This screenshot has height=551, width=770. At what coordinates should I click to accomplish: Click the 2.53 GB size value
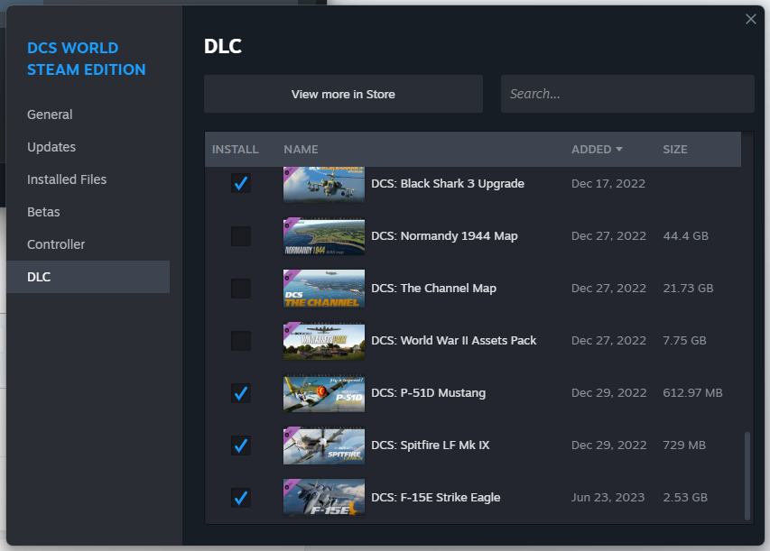pos(685,498)
